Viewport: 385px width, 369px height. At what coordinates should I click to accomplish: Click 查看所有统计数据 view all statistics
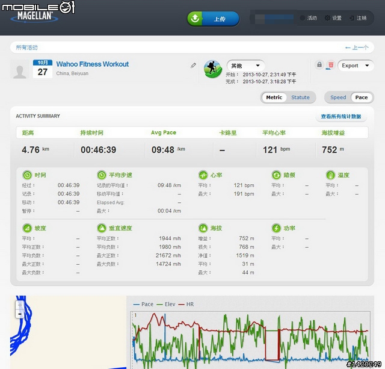coord(341,116)
